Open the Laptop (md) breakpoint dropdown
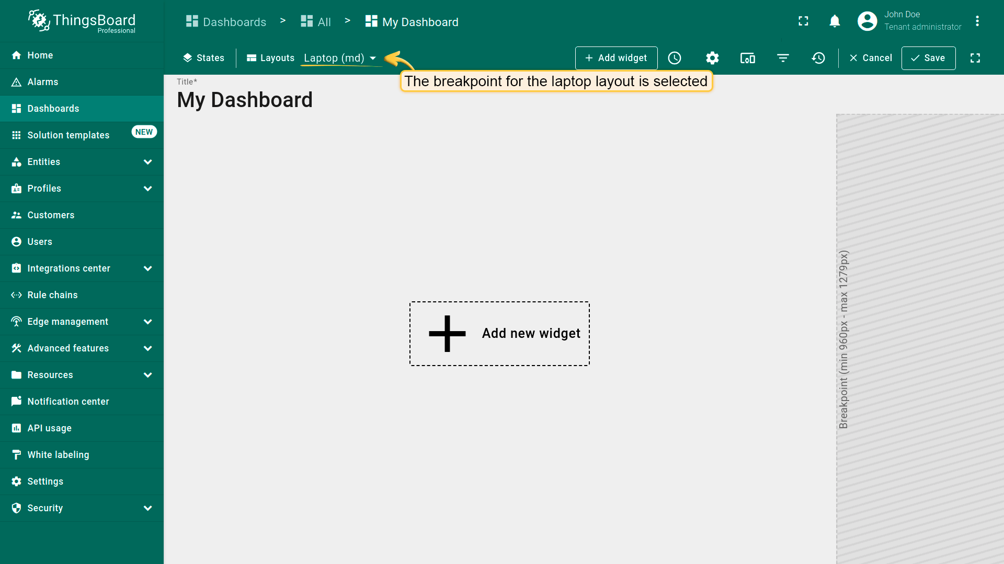1004x564 pixels. (340, 58)
